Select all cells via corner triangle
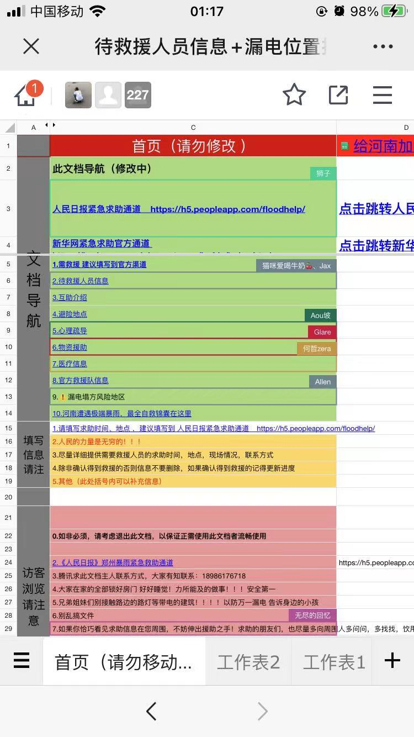414x737 pixels. (x=9, y=128)
